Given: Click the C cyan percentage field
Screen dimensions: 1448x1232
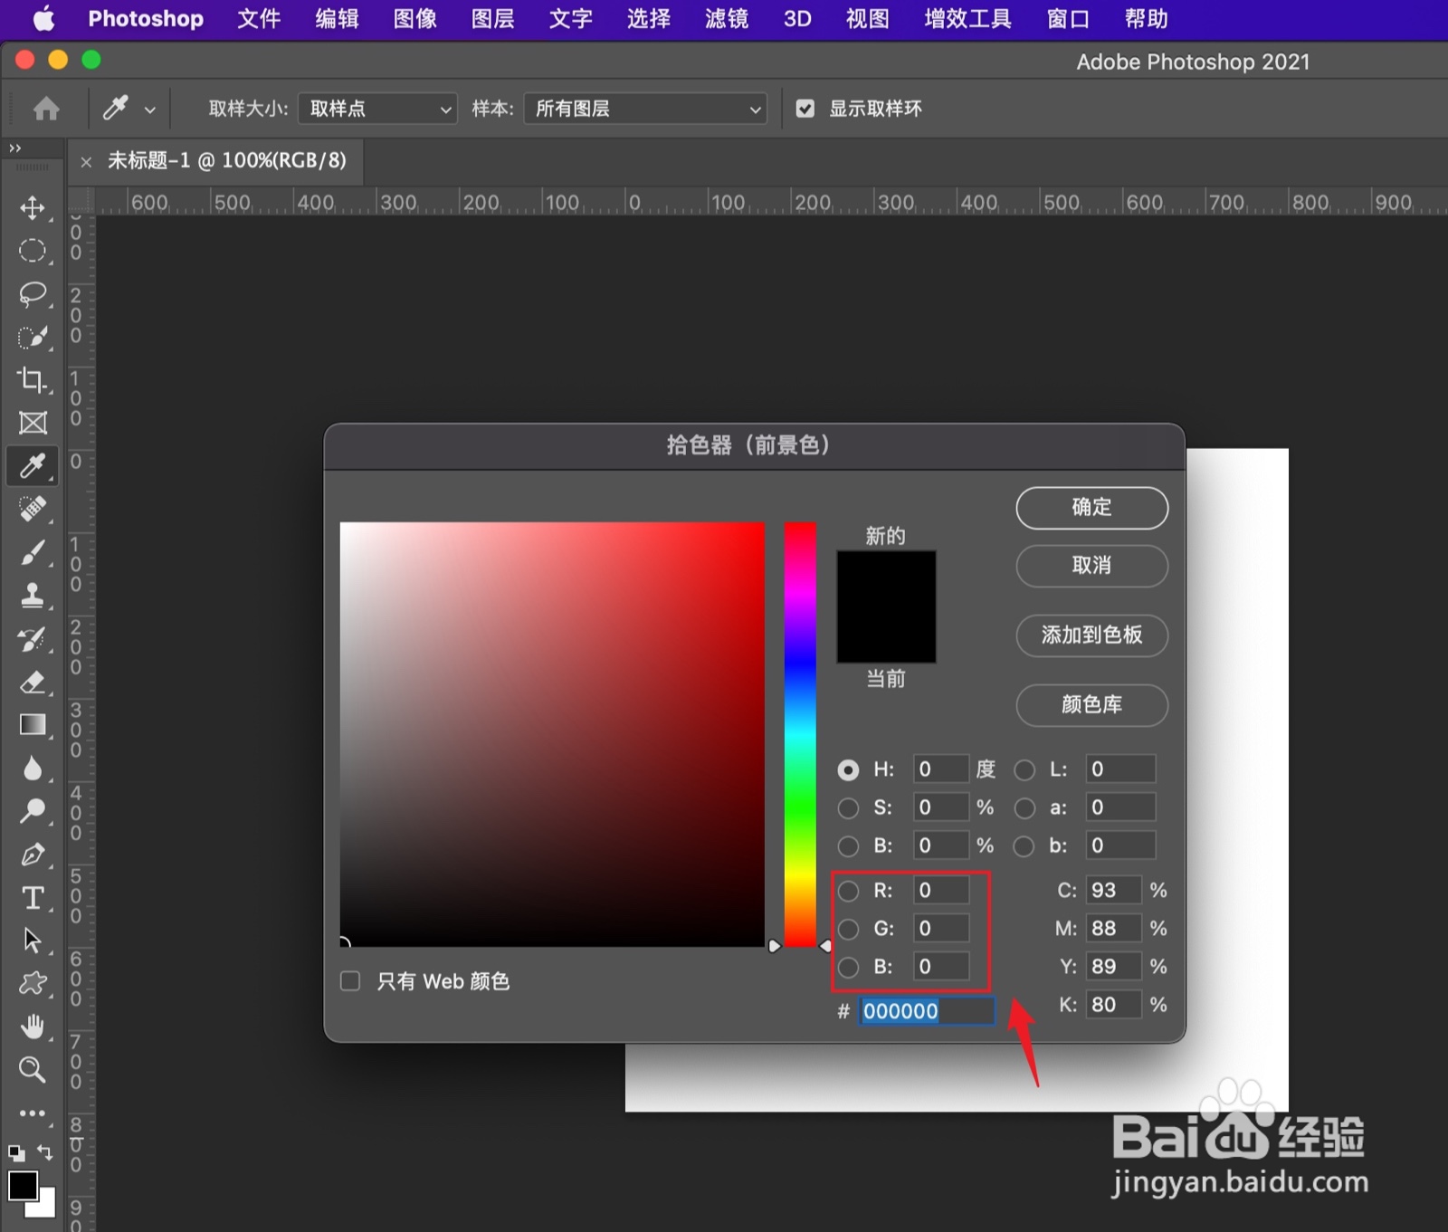Looking at the screenshot, I should click(x=1113, y=891).
